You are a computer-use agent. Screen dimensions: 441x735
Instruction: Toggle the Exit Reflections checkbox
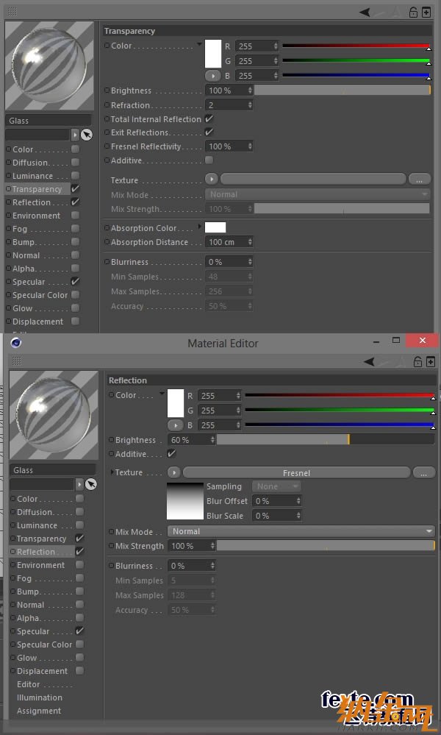coord(209,132)
